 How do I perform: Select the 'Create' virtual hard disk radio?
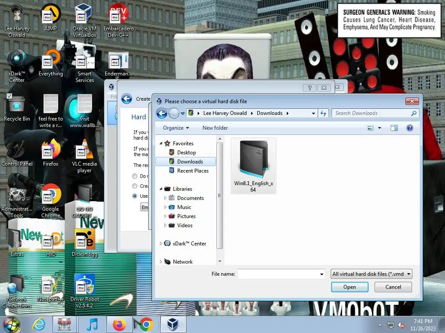[135, 186]
